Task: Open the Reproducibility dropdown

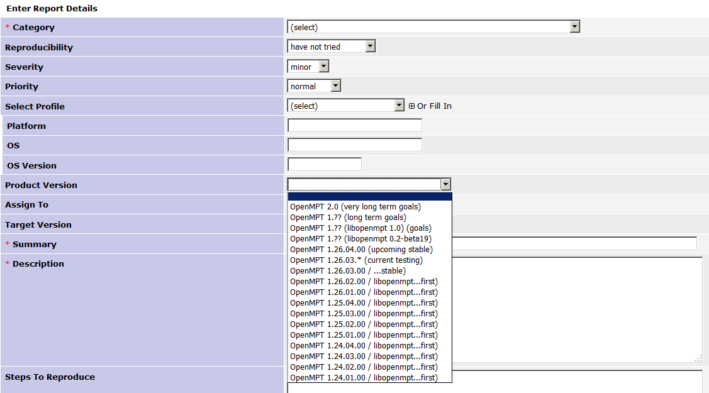Action: (331, 47)
